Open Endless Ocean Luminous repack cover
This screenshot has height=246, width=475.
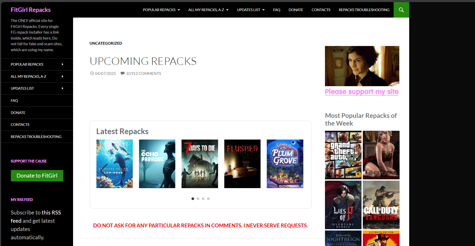coord(115,164)
